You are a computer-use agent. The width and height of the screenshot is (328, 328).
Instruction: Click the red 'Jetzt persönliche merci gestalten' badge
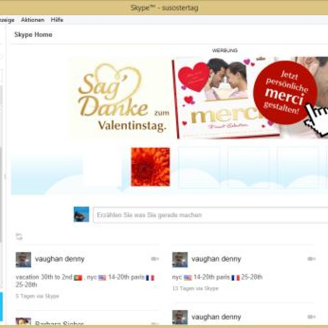point(285,93)
